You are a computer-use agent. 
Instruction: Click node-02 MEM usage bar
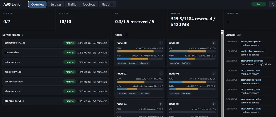point(140,89)
